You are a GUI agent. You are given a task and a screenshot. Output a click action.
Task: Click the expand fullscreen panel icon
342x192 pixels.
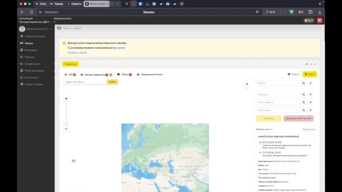pos(315,64)
